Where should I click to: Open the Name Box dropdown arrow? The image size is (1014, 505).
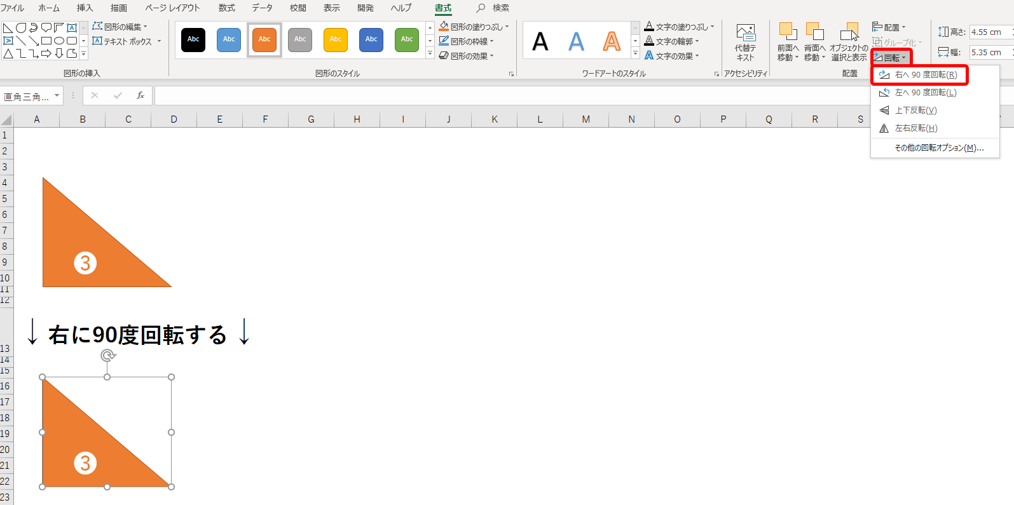click(x=57, y=96)
